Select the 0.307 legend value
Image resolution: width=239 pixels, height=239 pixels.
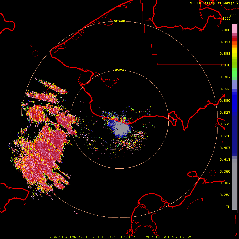225,183
